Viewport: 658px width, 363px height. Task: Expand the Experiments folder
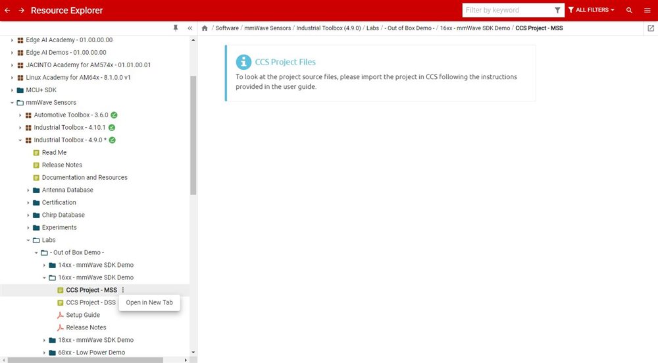click(x=28, y=228)
